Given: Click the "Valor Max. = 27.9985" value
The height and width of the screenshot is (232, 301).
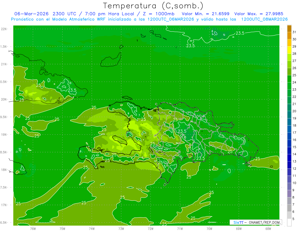Looking at the screenshot, I should 258,14.
